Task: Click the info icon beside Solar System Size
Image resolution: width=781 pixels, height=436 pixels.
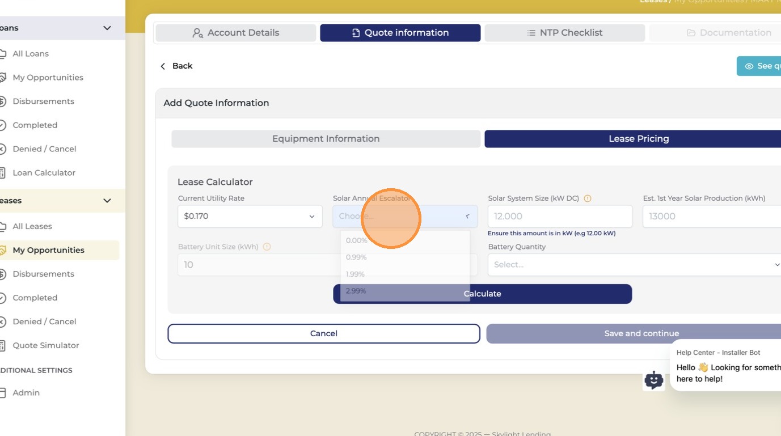Action: coord(588,198)
